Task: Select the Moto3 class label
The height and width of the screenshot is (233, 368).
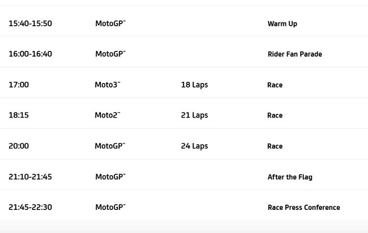Action: (107, 85)
